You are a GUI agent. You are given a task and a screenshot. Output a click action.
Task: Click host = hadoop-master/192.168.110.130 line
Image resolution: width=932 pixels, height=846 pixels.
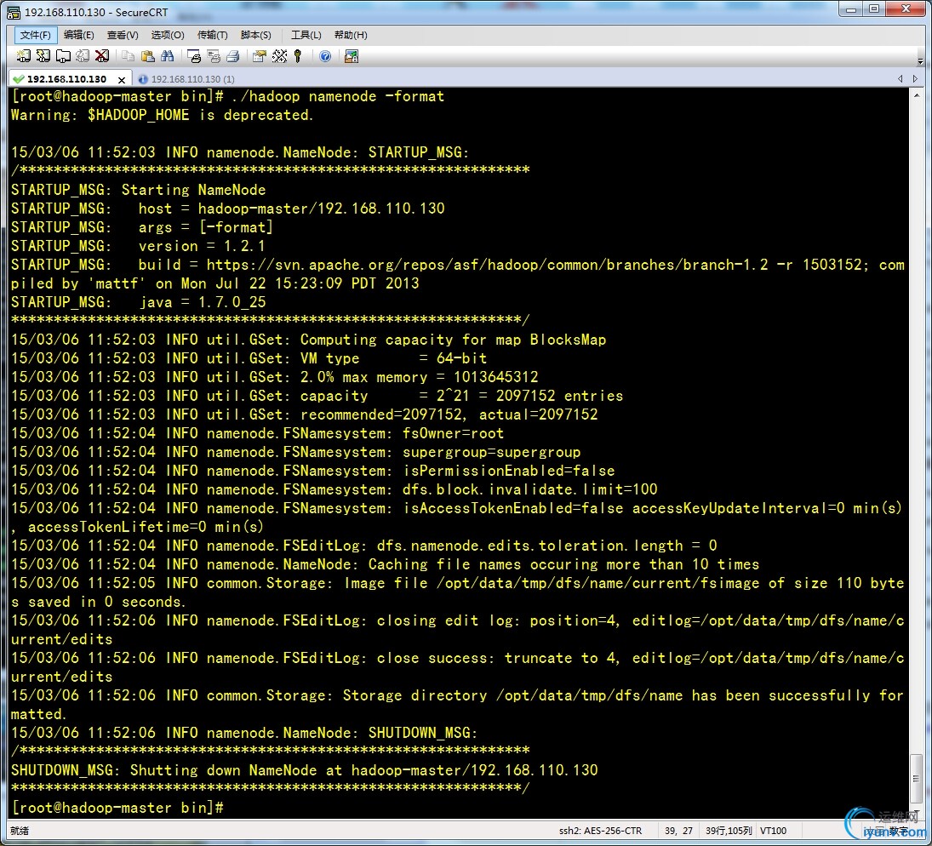pyautogui.click(x=291, y=209)
